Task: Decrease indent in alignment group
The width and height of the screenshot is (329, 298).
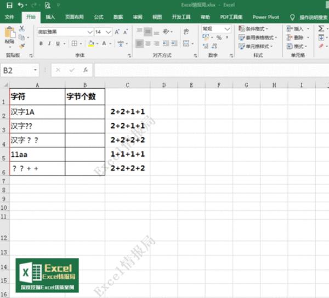Action: pos(166,43)
